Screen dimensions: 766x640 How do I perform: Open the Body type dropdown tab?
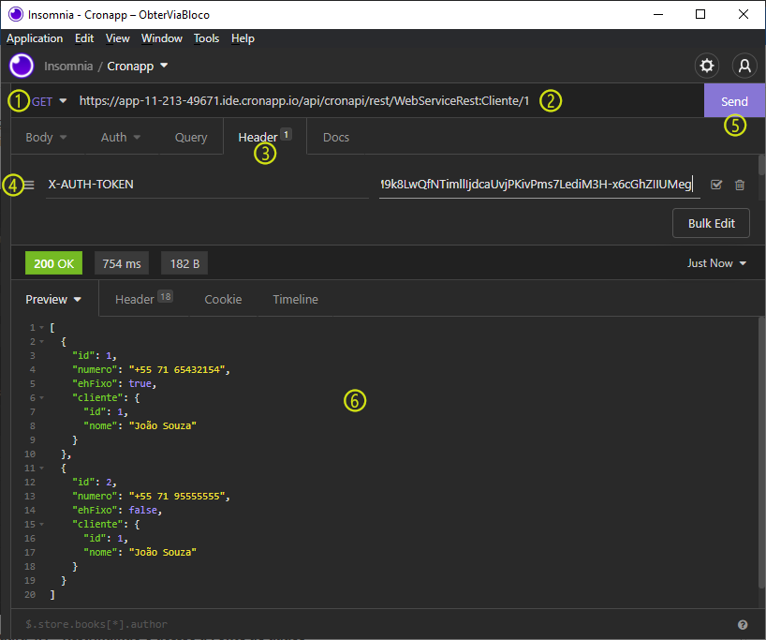(x=46, y=138)
